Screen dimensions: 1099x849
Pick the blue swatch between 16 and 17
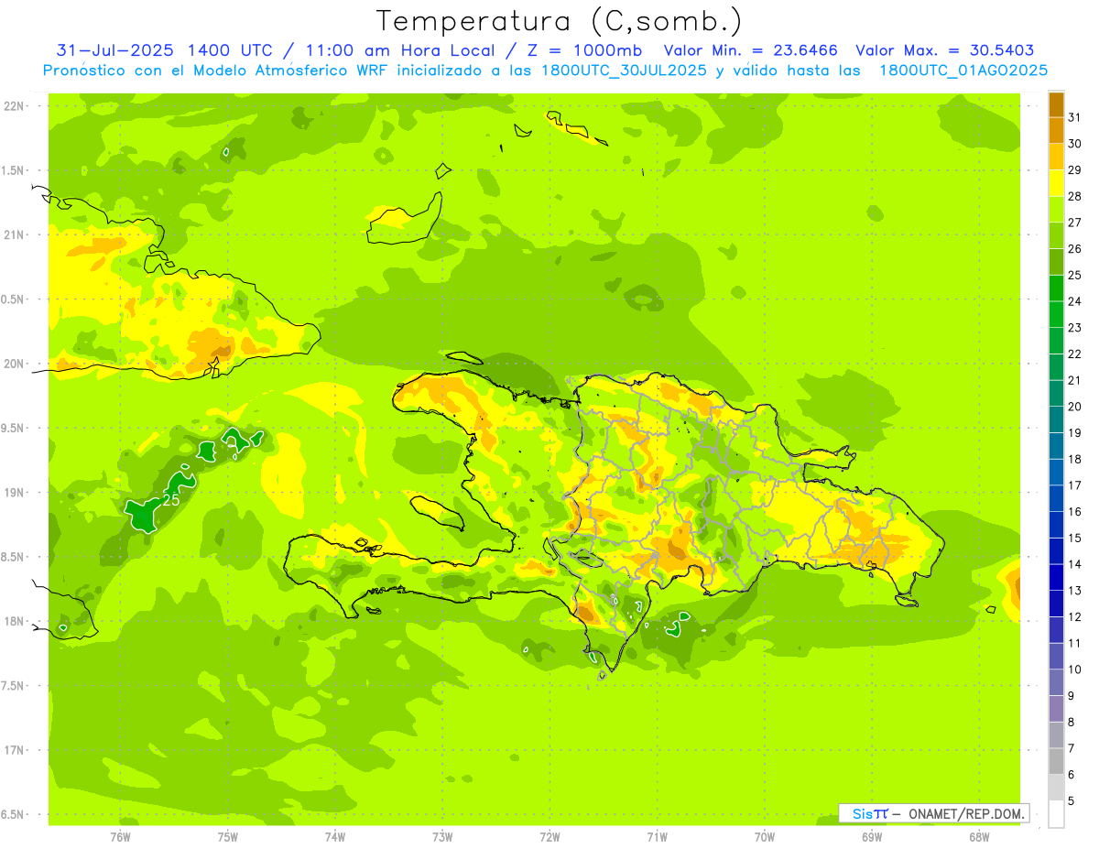[x=1057, y=498]
